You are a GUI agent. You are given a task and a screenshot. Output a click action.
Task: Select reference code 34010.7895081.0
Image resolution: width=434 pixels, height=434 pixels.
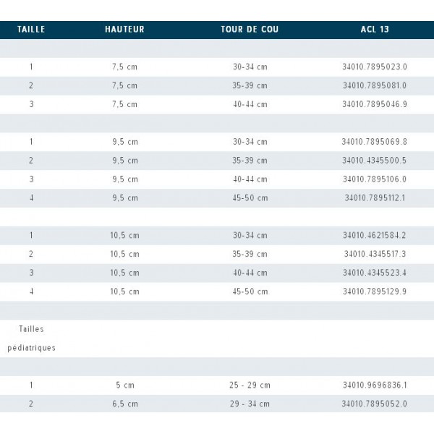(x=375, y=85)
